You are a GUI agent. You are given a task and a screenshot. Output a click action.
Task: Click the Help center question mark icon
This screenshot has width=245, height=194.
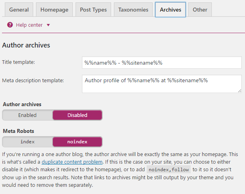coord(10,25)
